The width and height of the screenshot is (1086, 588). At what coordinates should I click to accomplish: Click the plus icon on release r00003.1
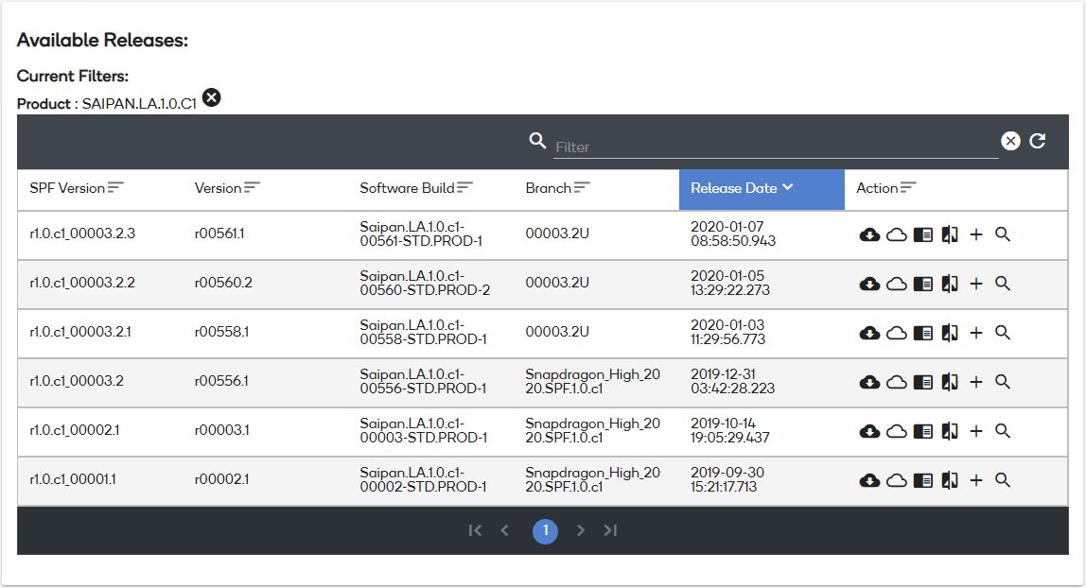tap(977, 431)
